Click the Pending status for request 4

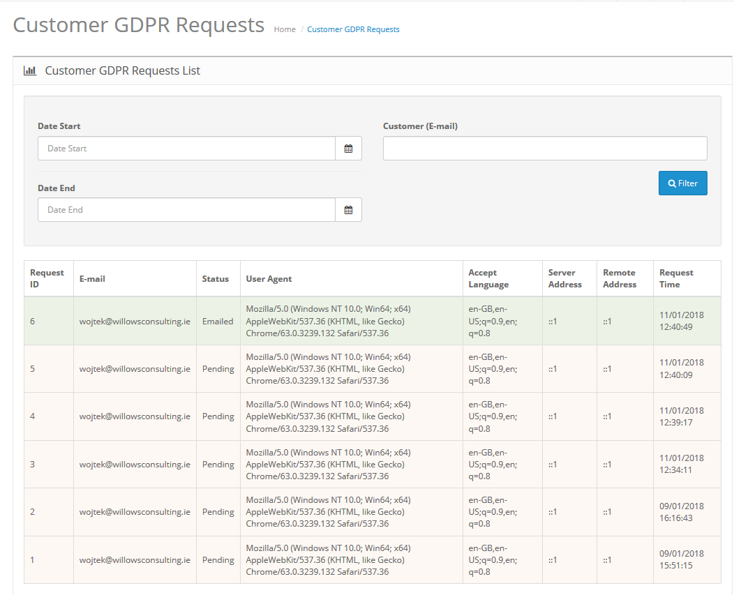(x=218, y=416)
